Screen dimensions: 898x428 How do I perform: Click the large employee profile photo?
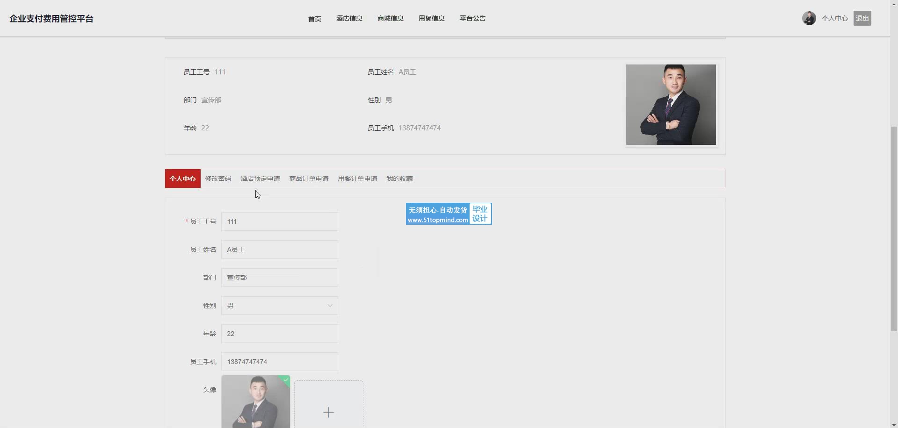(x=671, y=105)
